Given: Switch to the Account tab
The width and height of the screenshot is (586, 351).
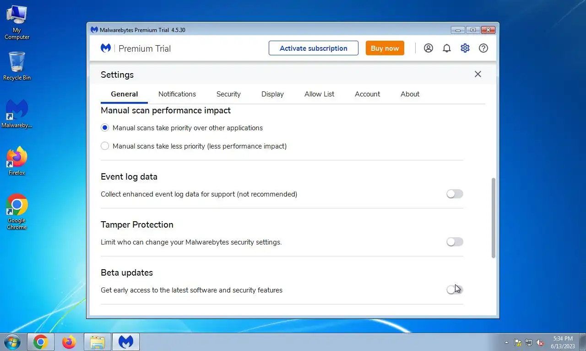Looking at the screenshot, I should [x=367, y=94].
